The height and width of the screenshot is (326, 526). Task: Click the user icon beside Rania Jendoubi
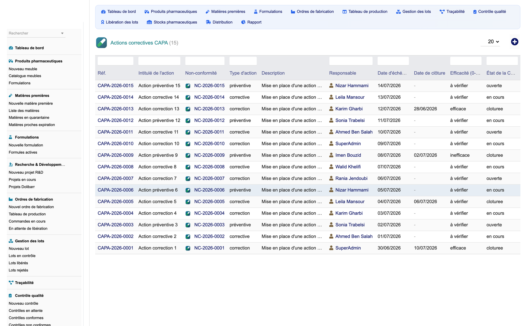pyautogui.click(x=331, y=178)
